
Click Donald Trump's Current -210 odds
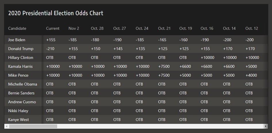(x=51, y=49)
